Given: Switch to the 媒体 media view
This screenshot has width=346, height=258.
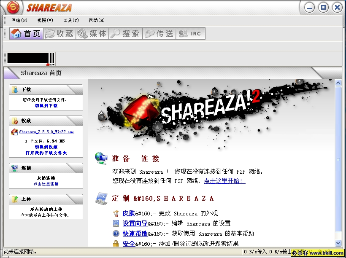Looking at the screenshot, I should click(x=92, y=34).
